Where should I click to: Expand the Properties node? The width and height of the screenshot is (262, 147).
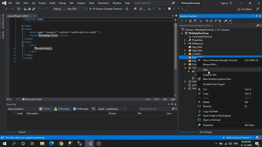(185, 40)
